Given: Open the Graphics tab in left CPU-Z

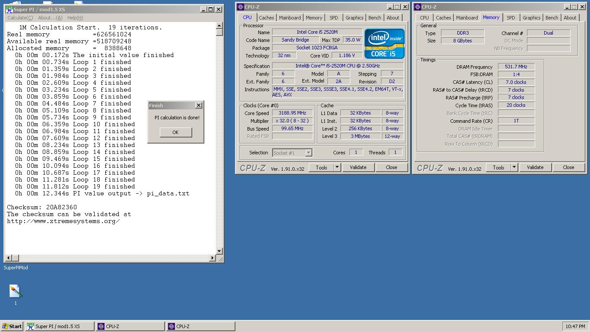Looking at the screenshot, I should [355, 18].
